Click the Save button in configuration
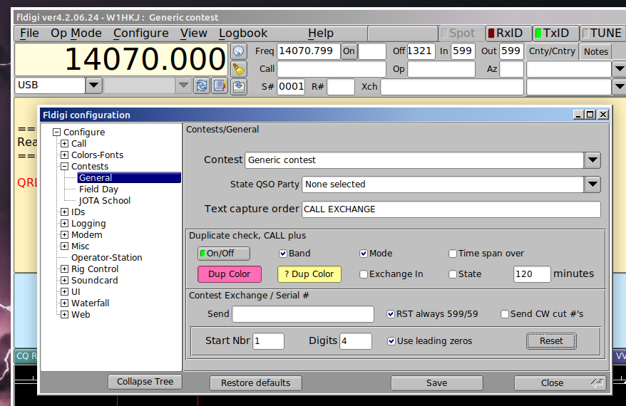This screenshot has height=406, width=626. point(436,383)
